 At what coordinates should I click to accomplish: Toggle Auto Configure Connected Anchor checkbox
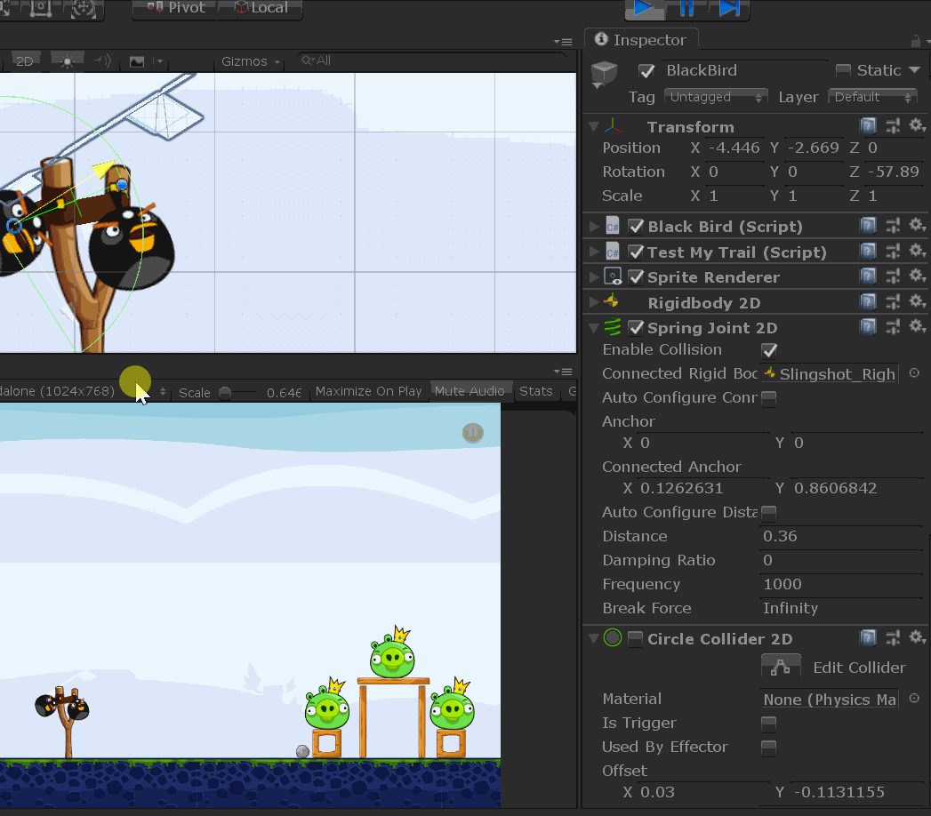click(x=769, y=397)
